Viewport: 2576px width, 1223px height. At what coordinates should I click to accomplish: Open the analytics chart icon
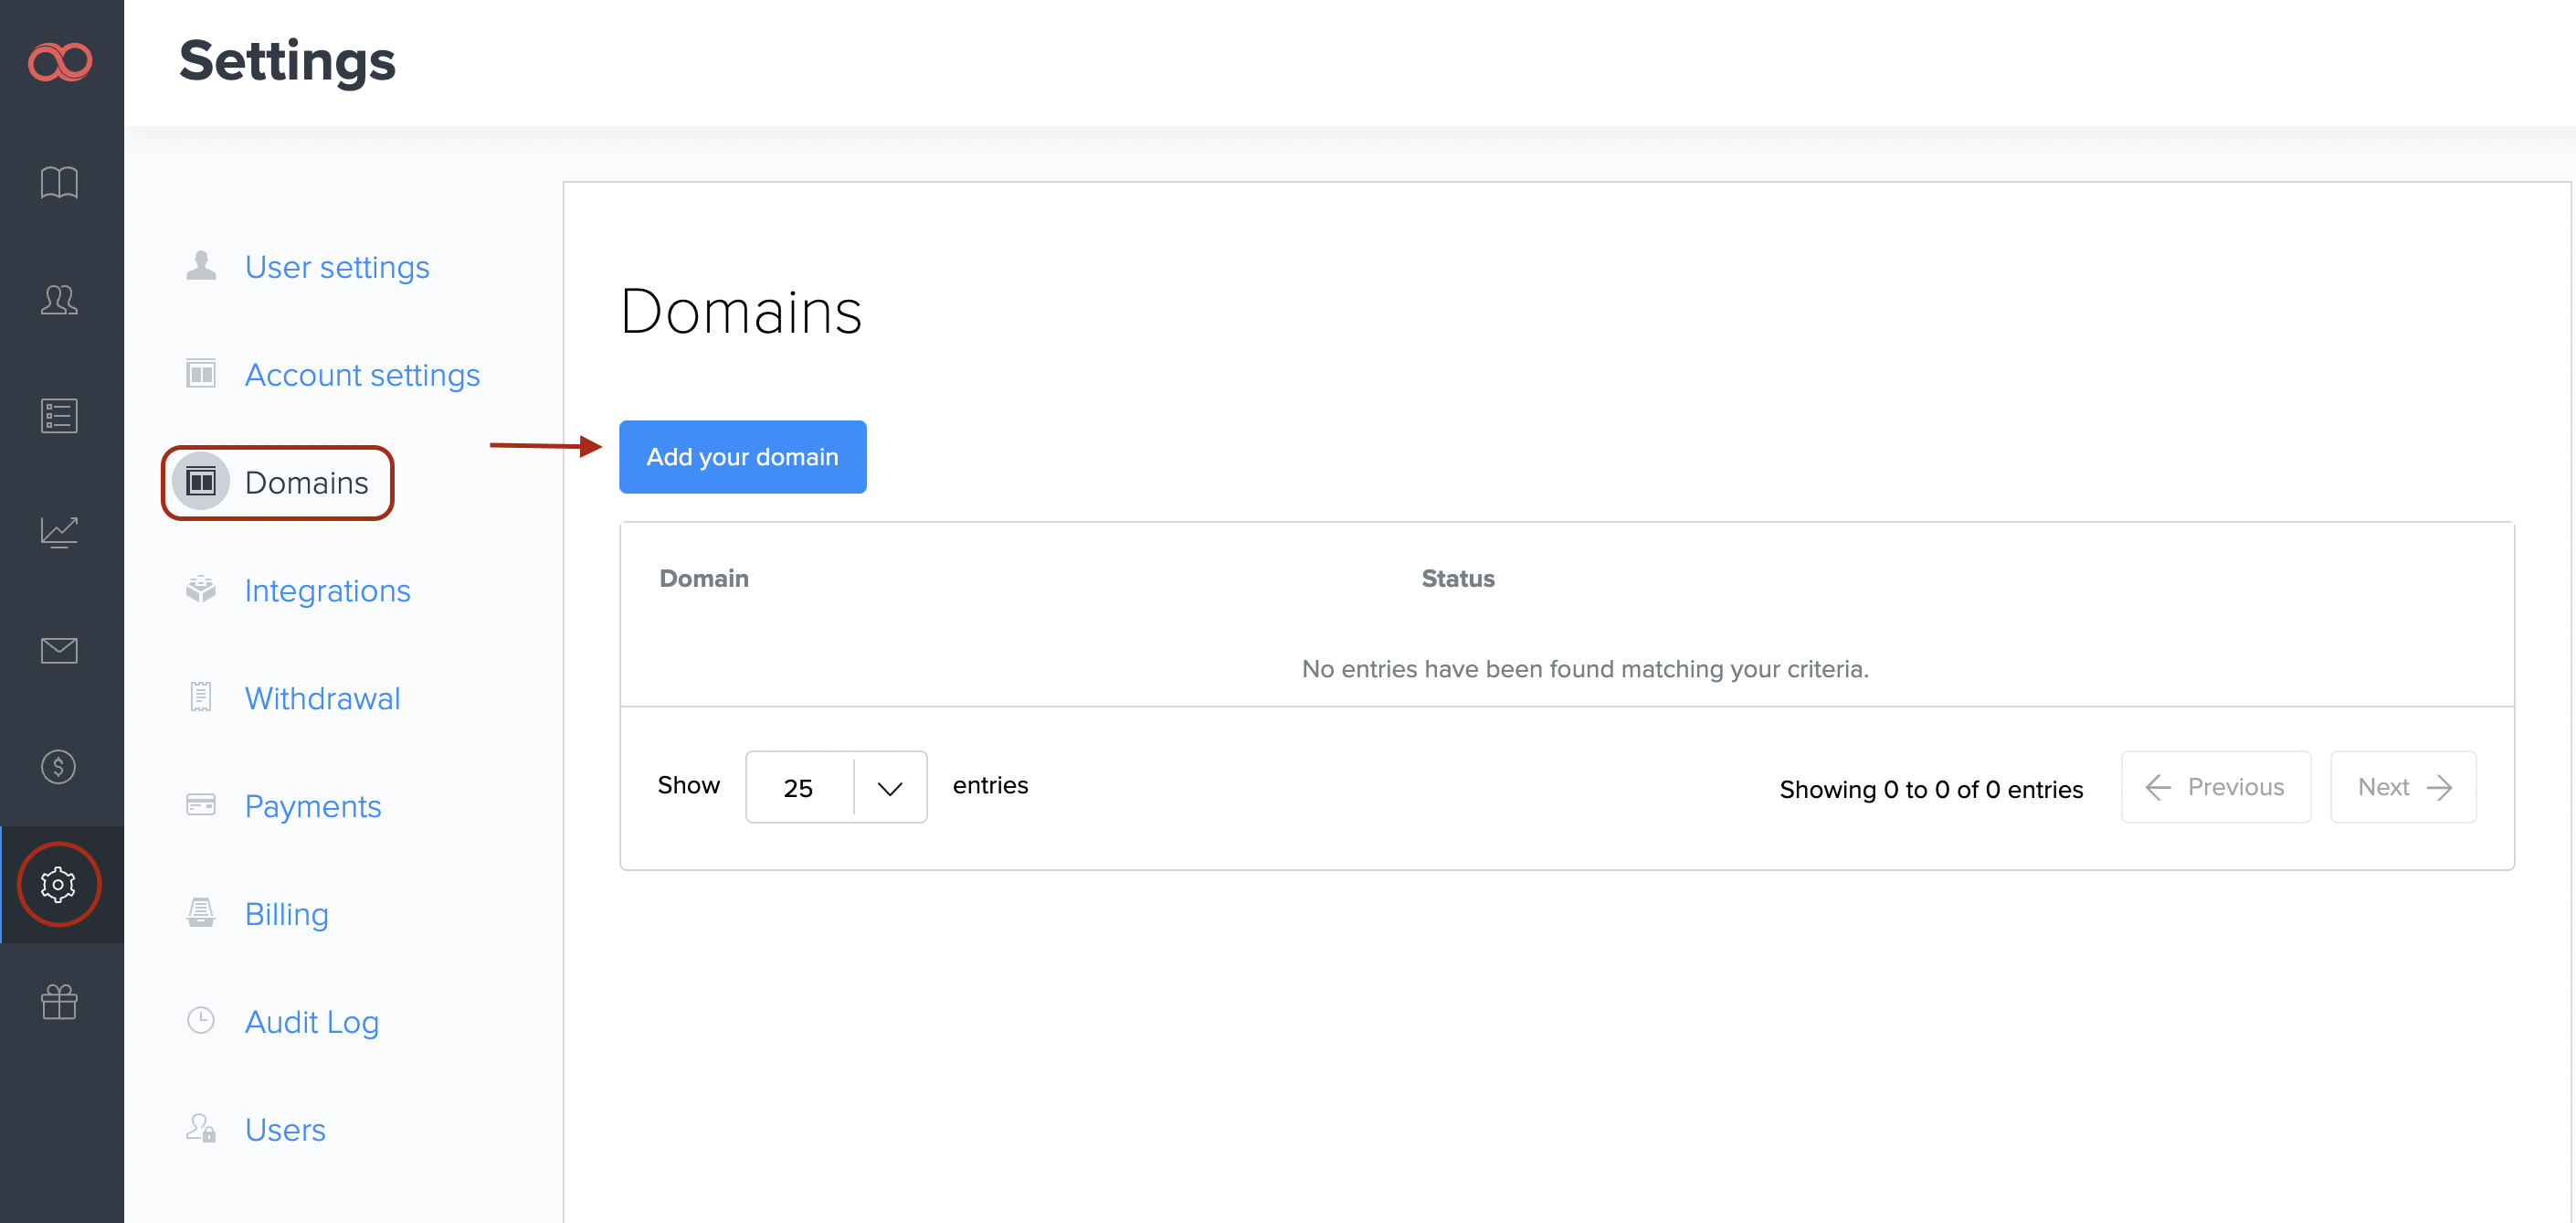[x=59, y=533]
